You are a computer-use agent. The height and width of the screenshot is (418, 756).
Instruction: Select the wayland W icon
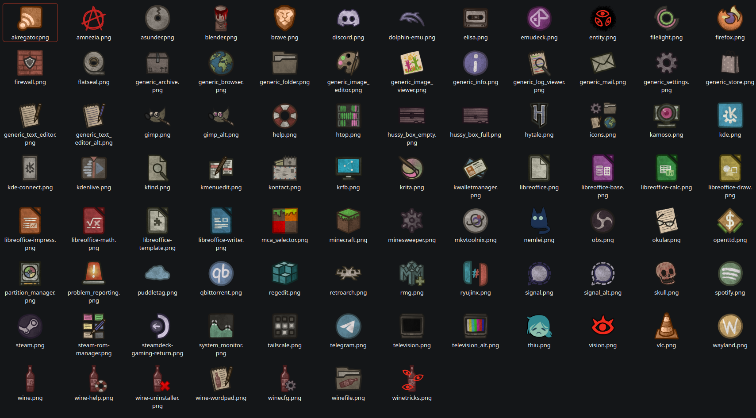730,326
